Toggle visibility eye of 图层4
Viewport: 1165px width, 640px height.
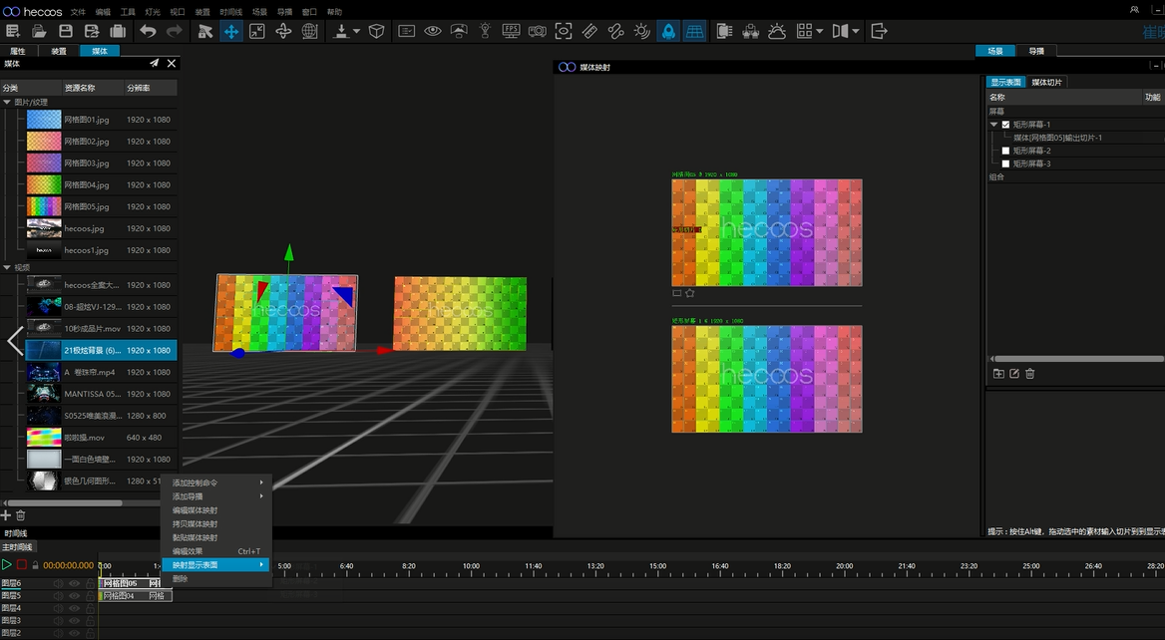74,608
